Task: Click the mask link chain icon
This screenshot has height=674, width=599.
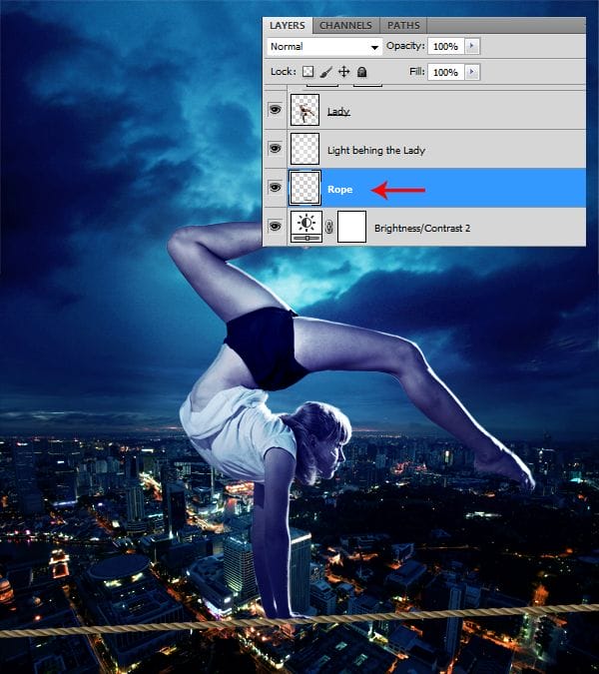Action: click(x=329, y=227)
